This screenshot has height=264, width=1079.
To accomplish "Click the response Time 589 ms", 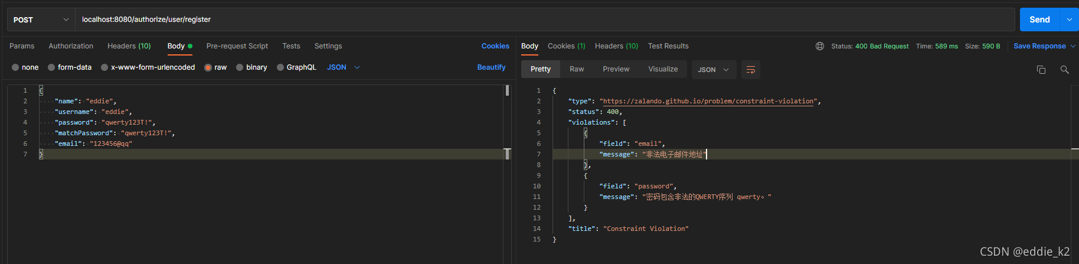I will point(937,46).
